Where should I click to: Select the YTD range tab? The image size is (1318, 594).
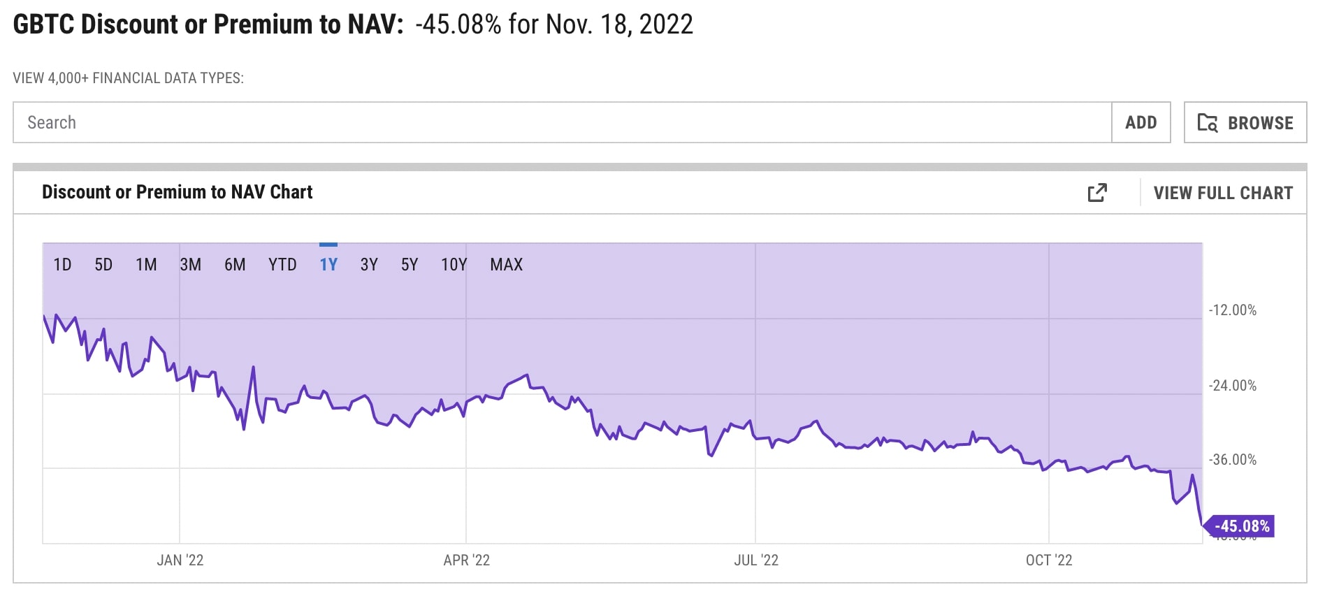[x=282, y=265]
